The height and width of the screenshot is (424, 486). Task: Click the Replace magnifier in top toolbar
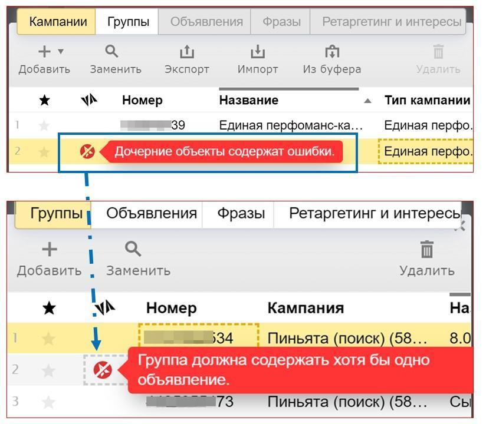pos(111,52)
